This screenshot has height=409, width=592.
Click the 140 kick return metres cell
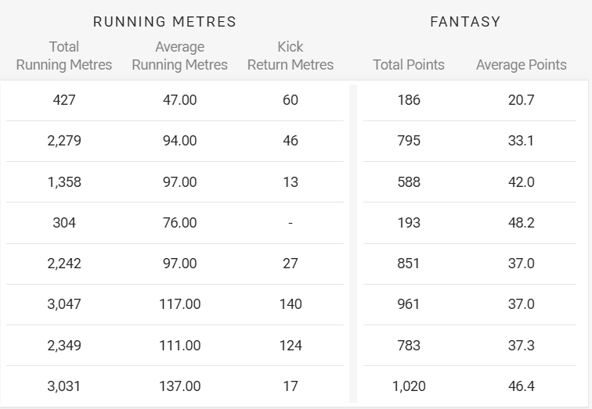[x=291, y=304]
